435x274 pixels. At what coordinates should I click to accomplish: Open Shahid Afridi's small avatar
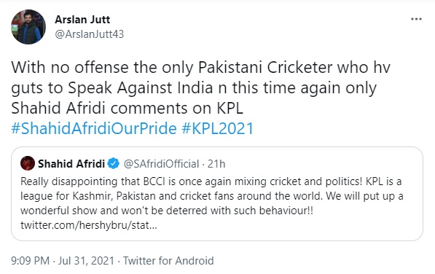click(28, 163)
